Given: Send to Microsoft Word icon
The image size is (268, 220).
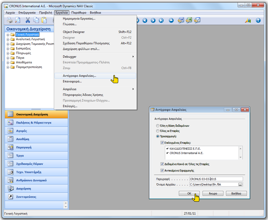Looking at the screenshot, I should 181,20.
